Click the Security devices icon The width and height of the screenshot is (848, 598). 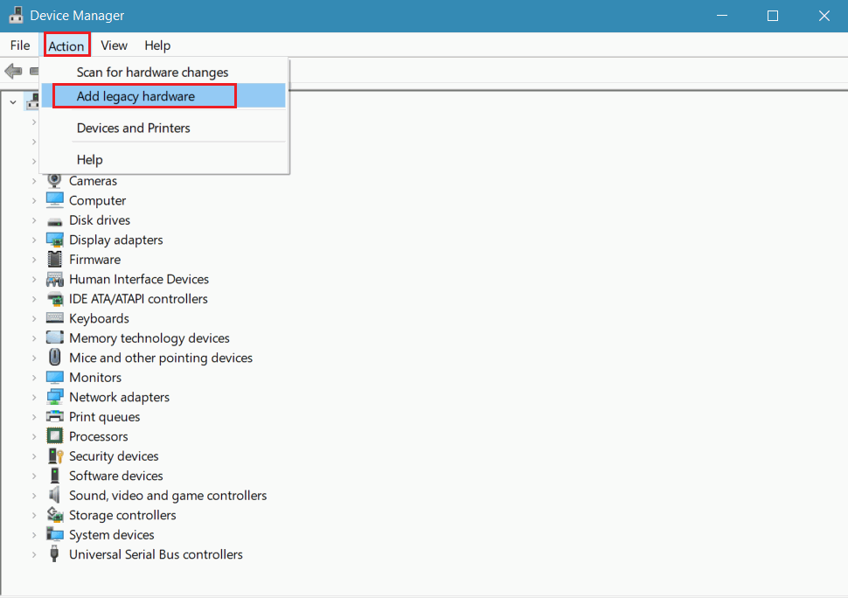coord(54,455)
